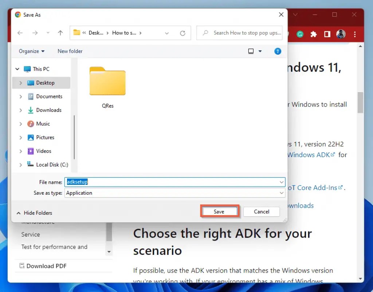
Task: Navigate forward in folder history
Action: click(x=35, y=33)
